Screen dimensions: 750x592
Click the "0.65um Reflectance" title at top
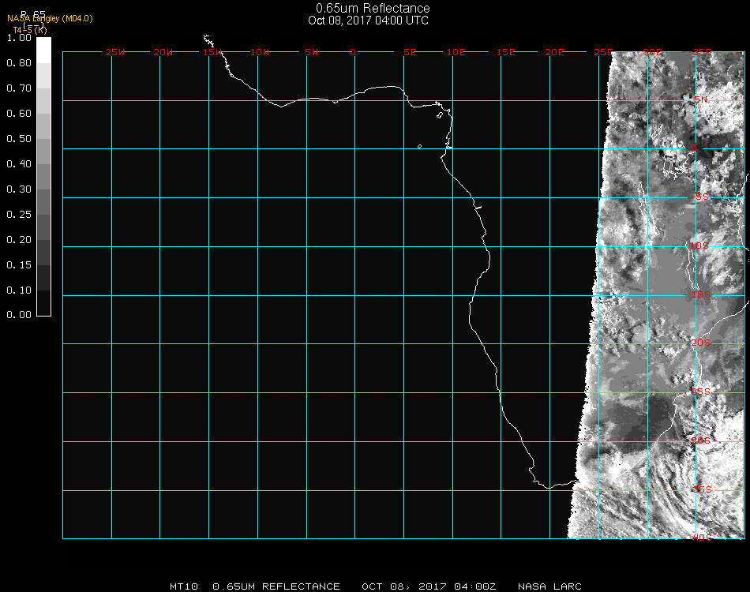click(x=373, y=9)
